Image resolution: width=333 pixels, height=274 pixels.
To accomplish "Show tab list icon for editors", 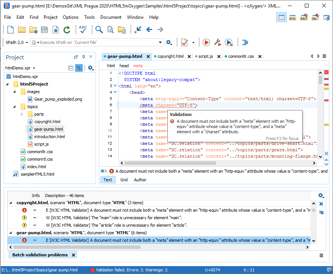I will coord(324,56).
